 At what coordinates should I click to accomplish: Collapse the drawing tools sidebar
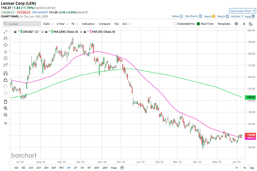pyautogui.click(x=5, y=123)
